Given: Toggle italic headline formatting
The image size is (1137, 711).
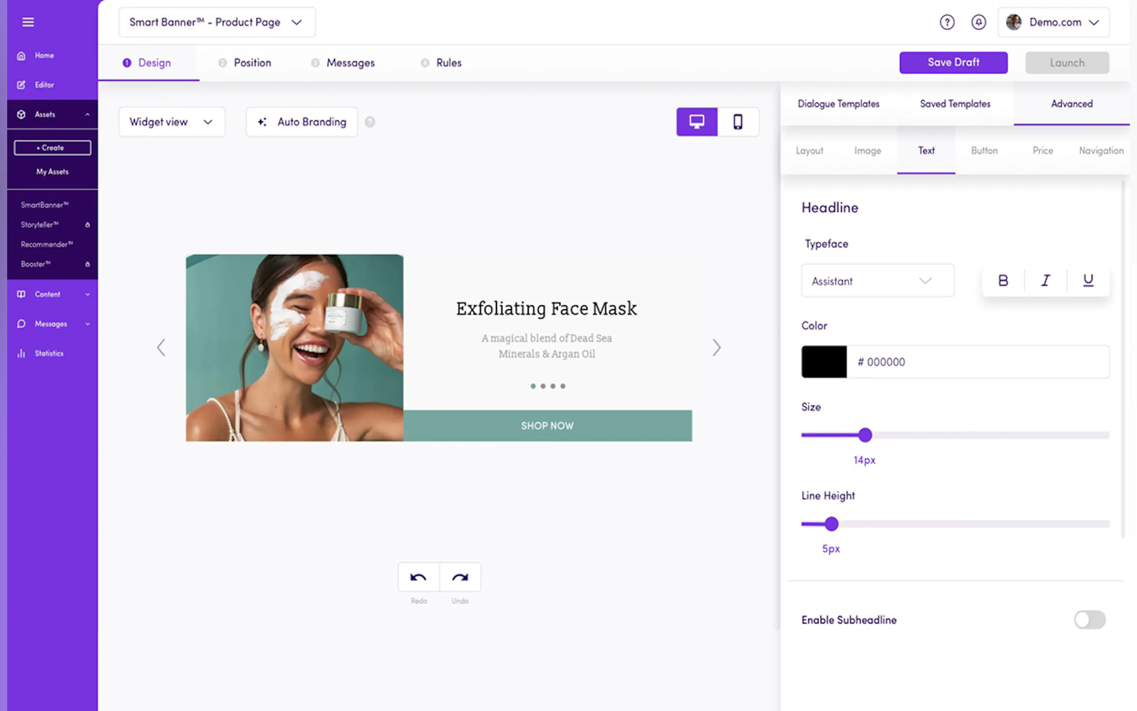Looking at the screenshot, I should coord(1045,280).
